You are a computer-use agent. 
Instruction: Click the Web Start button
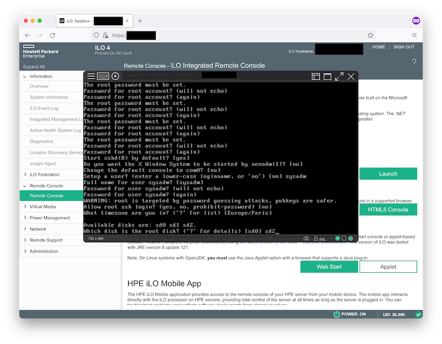pos(329,267)
